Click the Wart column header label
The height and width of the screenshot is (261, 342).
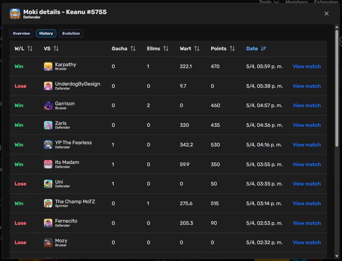[x=186, y=49]
